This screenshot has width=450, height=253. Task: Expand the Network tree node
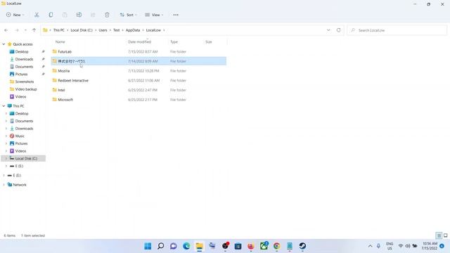(x=4, y=185)
